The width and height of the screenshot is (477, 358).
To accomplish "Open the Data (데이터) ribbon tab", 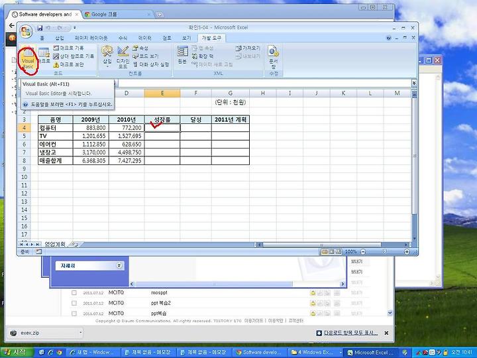I will pos(144,38).
